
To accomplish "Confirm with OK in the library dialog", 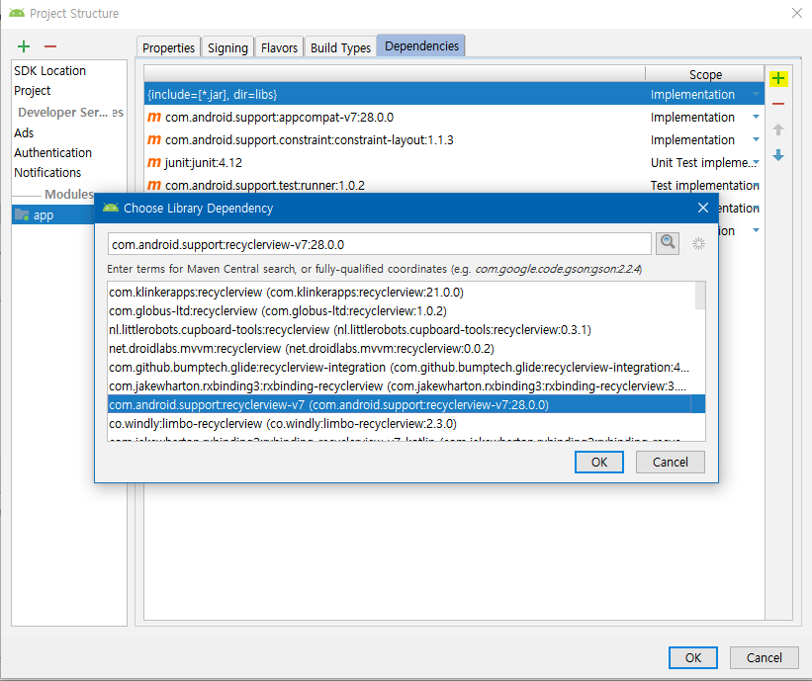I will (599, 463).
